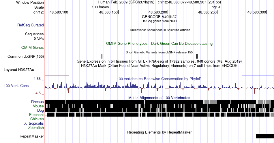Click the Window Position label

[x=30, y=2]
